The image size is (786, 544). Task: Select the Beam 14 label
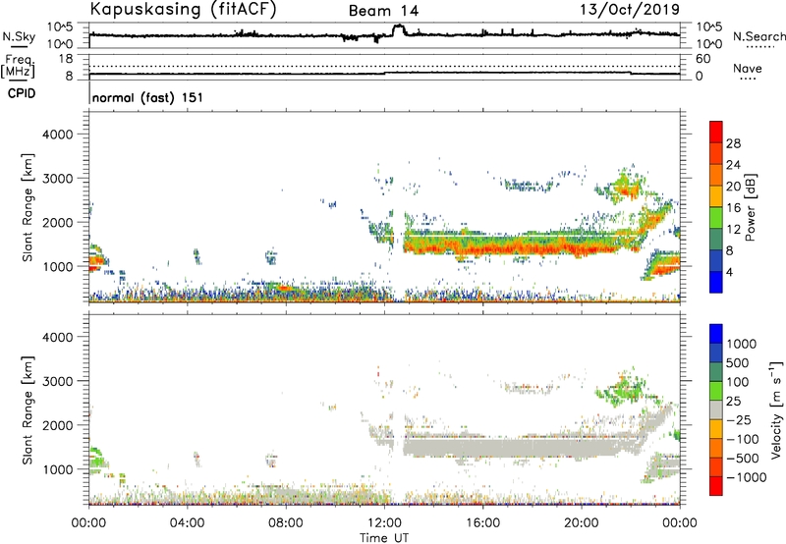pyautogui.click(x=383, y=11)
